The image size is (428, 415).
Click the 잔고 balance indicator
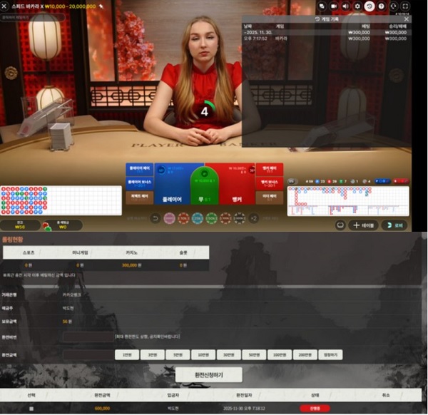point(20,225)
